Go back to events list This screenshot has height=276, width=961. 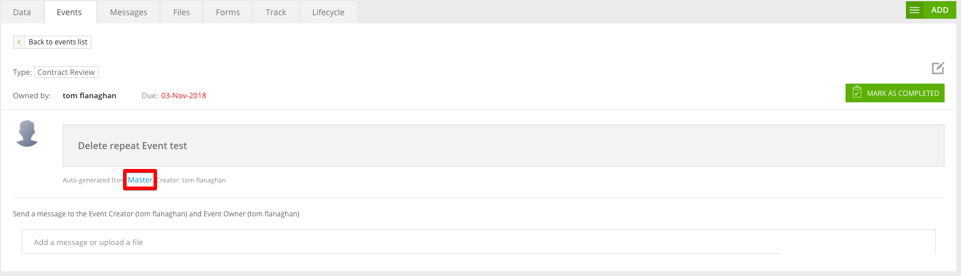[52, 42]
